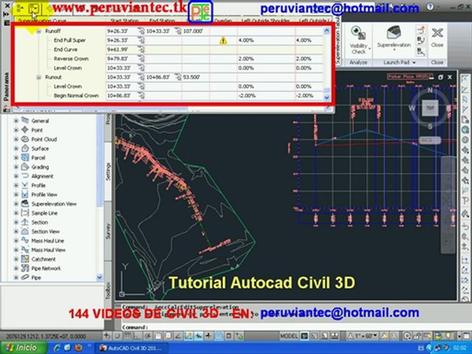Open the Launch Pad panel dropdown
The image size is (472, 354).
(414, 62)
